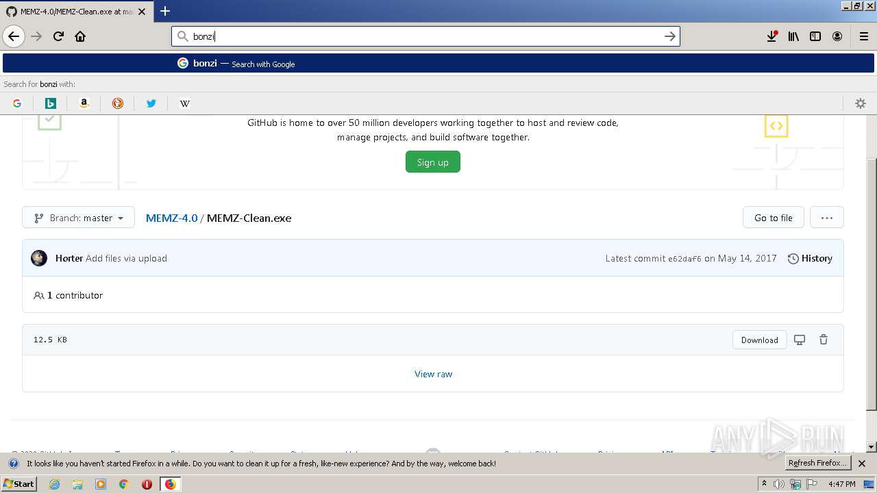Open the Firefox account icon

click(837, 36)
